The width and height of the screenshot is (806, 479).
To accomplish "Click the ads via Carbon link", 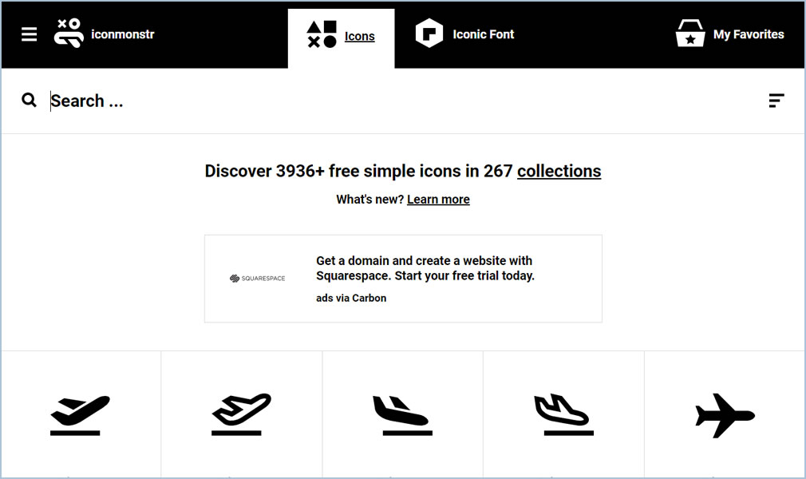I will click(x=351, y=298).
